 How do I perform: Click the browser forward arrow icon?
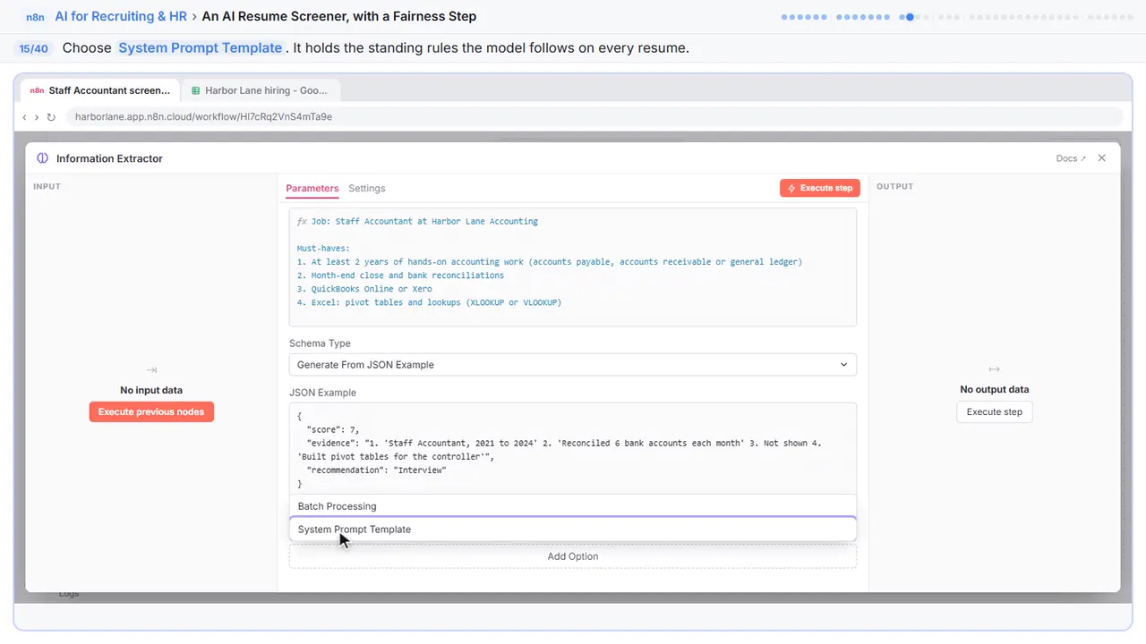(37, 117)
